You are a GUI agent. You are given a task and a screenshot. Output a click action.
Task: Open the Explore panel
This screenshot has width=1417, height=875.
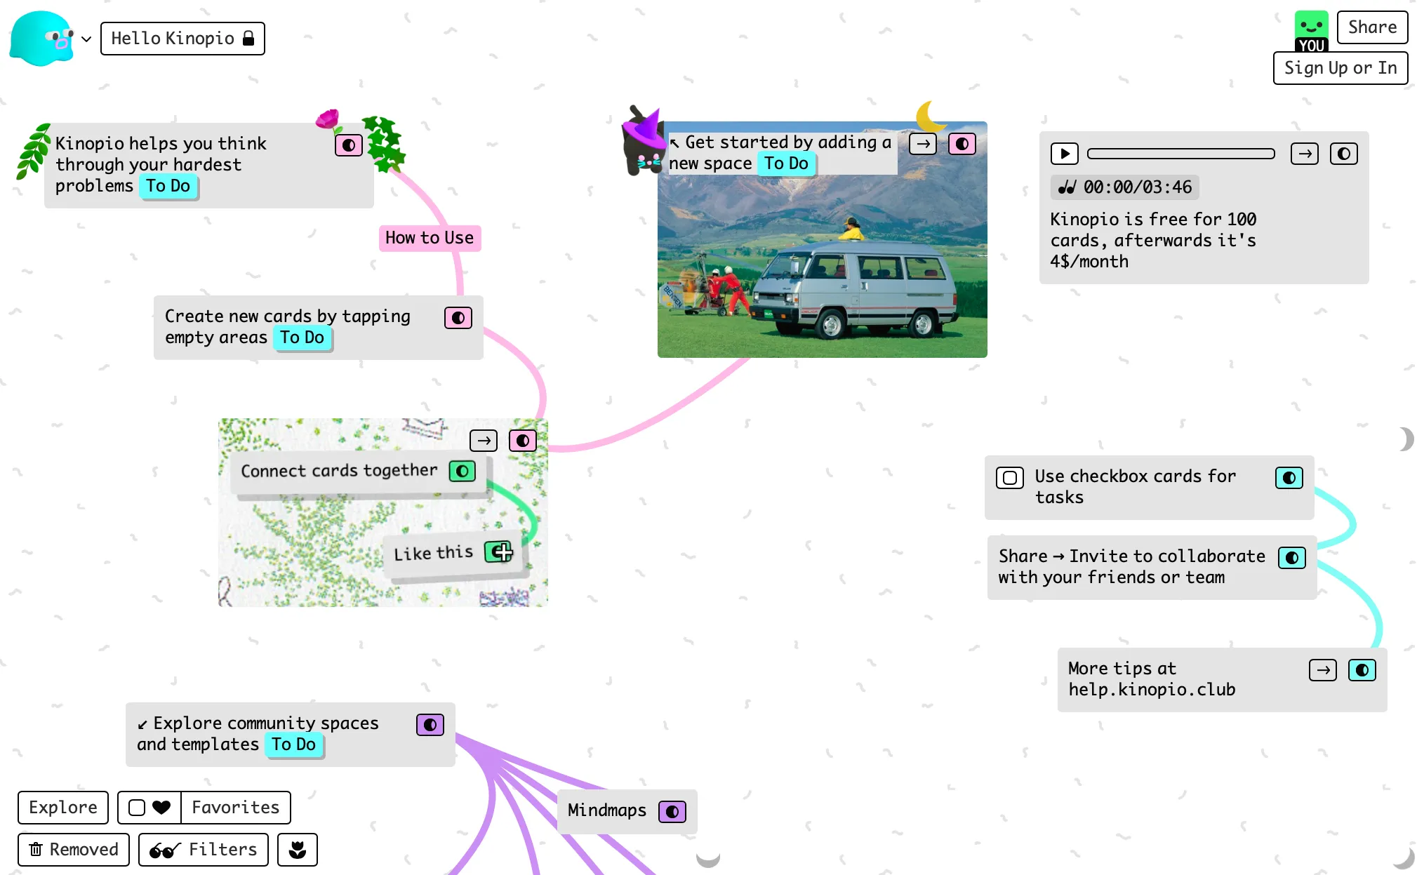pyautogui.click(x=62, y=807)
